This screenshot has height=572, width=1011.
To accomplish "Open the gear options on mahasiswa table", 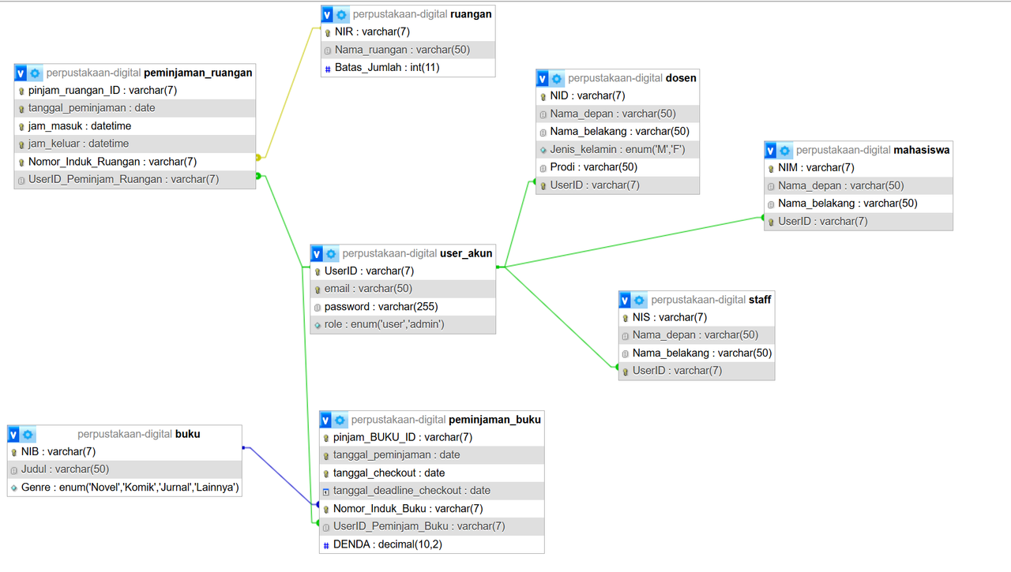I will (785, 150).
